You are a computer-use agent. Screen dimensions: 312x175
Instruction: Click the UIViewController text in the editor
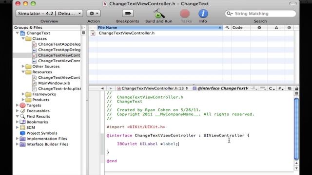(224, 135)
